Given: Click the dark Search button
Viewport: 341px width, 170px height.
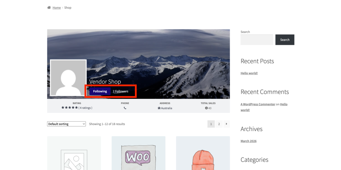Looking at the screenshot, I should click(285, 40).
